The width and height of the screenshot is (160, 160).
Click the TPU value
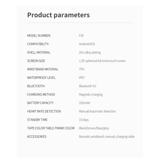pos(82,69)
